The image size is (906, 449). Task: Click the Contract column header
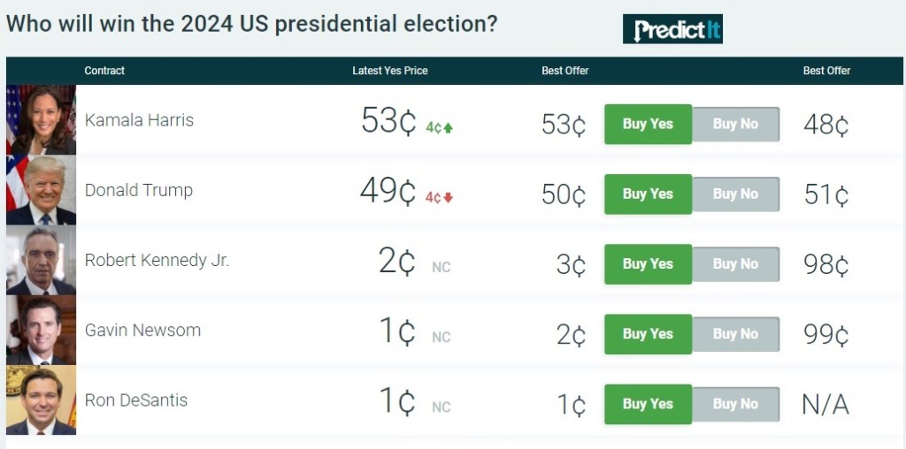click(x=104, y=71)
